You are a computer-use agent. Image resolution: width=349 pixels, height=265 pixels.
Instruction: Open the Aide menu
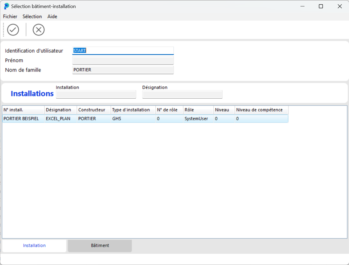52,17
